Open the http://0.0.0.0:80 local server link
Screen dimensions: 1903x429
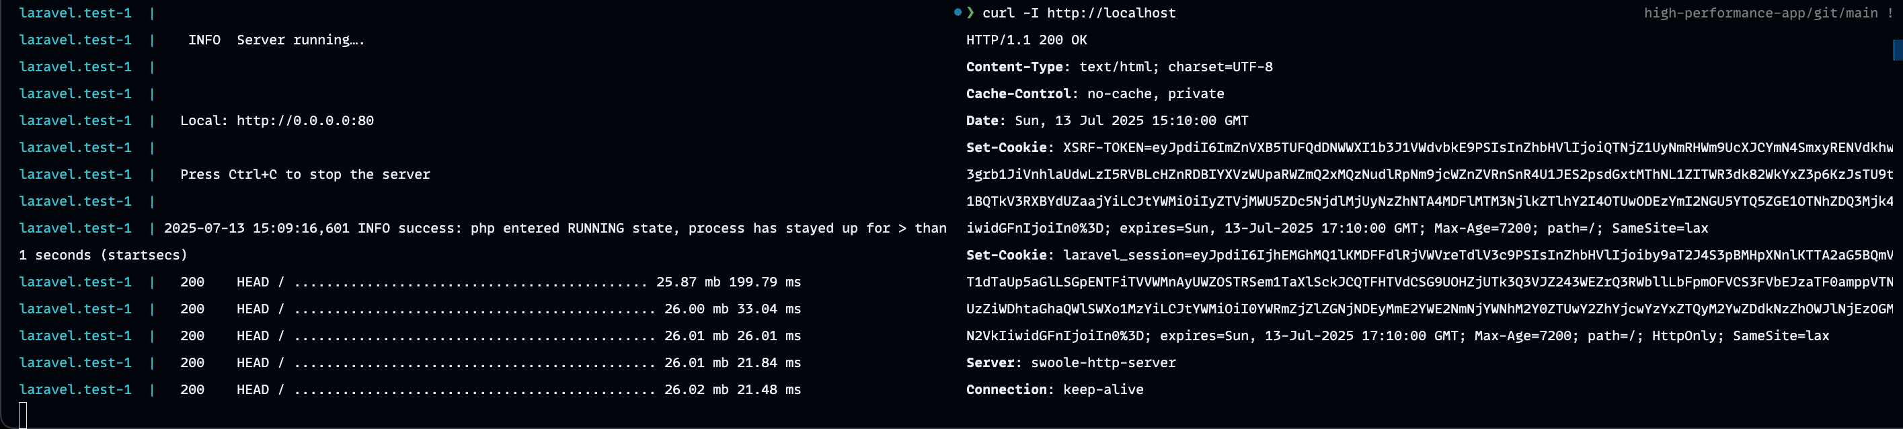305,120
